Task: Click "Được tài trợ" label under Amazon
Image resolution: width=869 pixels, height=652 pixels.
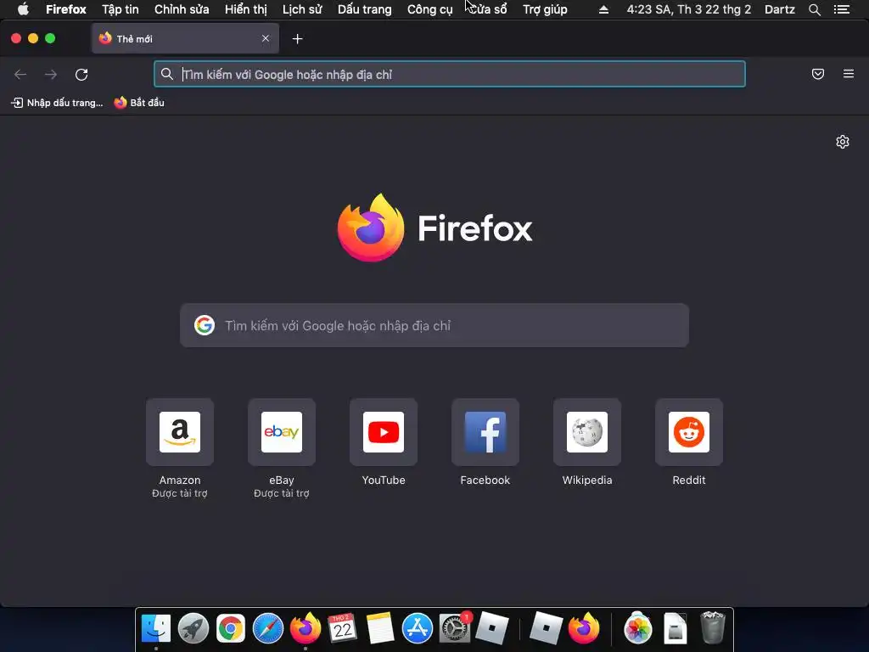Action: 180,493
